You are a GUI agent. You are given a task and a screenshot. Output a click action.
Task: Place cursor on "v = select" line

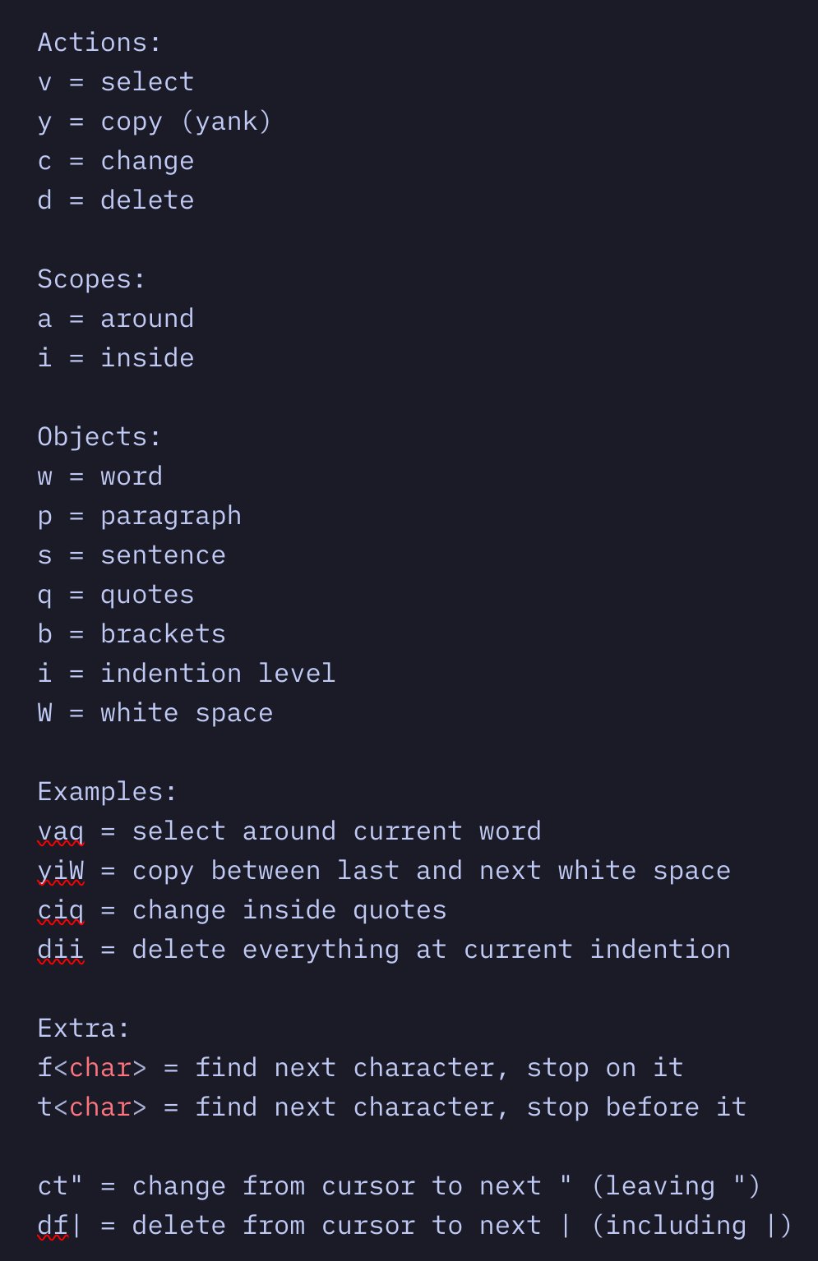point(115,82)
